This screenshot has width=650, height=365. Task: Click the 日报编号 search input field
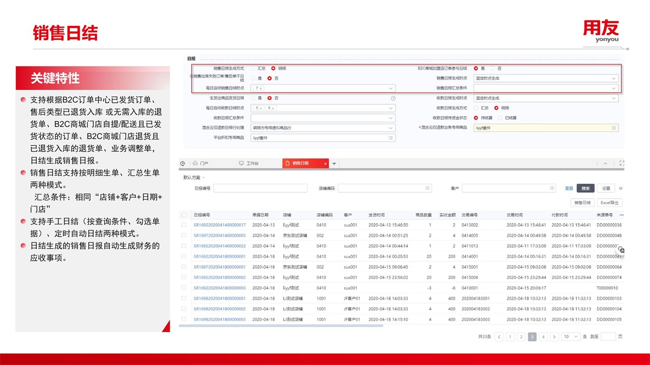(x=260, y=188)
